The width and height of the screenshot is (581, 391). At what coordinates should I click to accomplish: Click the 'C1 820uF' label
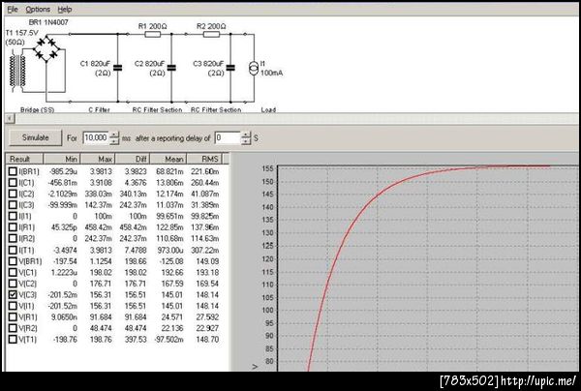[x=95, y=64]
